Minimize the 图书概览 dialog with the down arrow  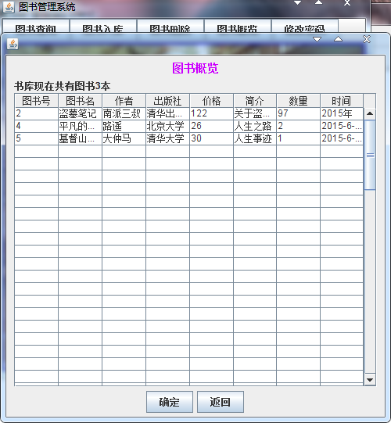tap(317, 40)
